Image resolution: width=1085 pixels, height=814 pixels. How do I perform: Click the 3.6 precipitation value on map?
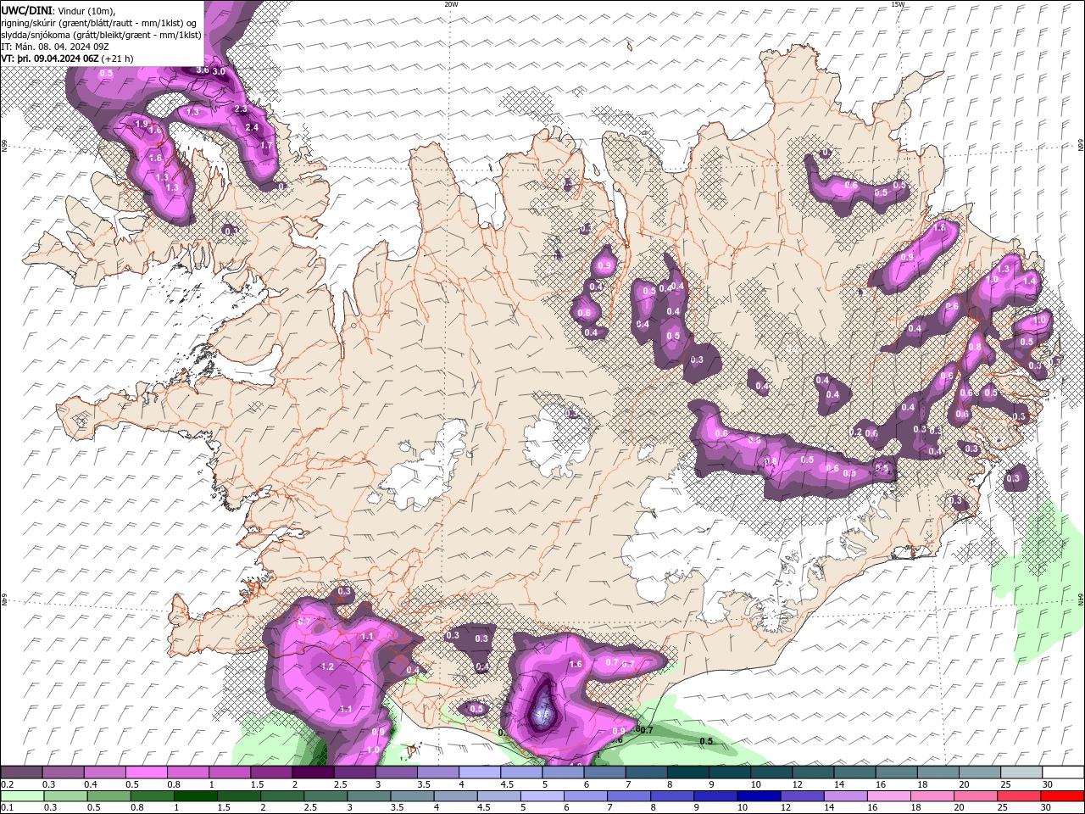203,70
